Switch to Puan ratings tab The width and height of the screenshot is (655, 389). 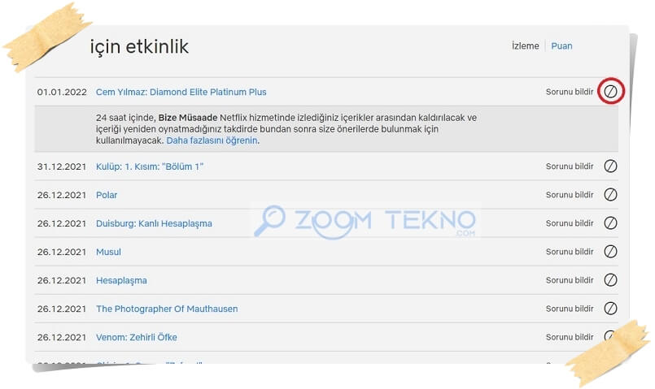pyautogui.click(x=561, y=45)
